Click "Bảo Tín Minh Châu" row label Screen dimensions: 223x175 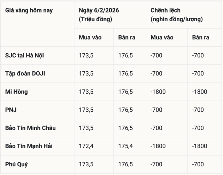coord(31,128)
